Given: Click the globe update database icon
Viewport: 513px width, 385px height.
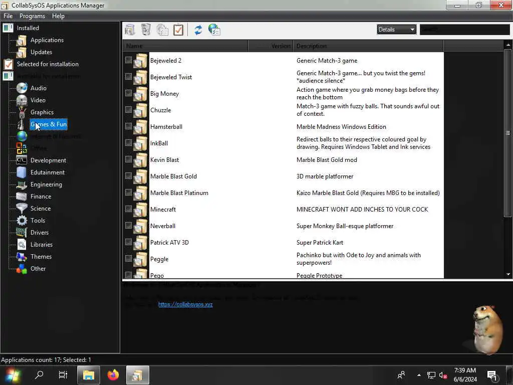Looking at the screenshot, I should (x=214, y=30).
